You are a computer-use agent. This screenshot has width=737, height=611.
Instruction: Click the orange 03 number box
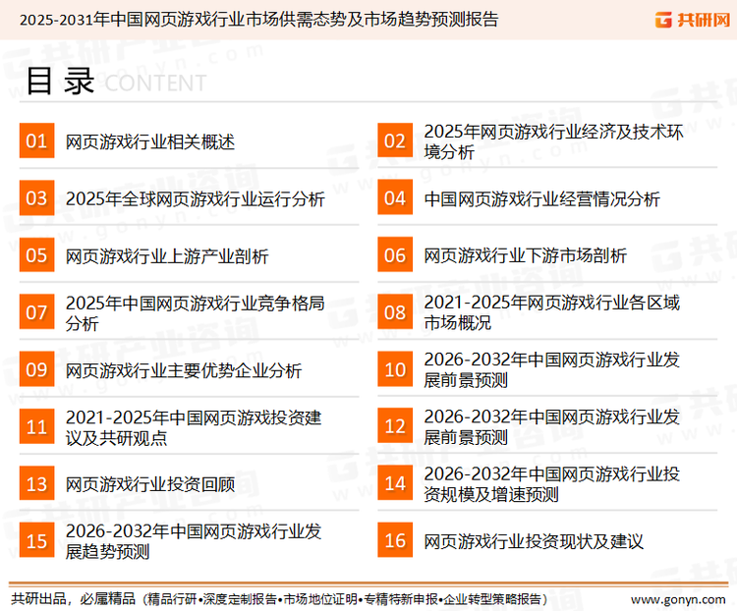tap(36, 197)
